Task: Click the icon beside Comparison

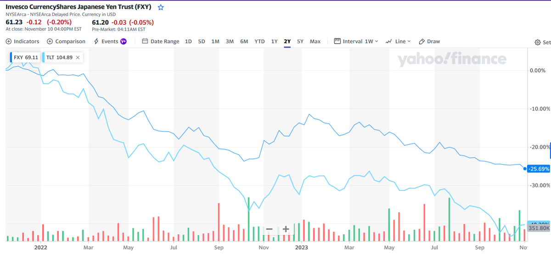Action: tap(50, 41)
